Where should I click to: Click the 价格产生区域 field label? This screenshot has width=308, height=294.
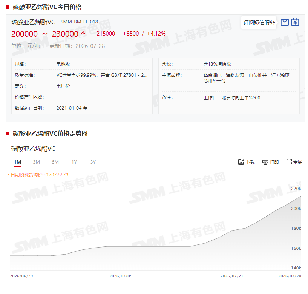[29, 97]
